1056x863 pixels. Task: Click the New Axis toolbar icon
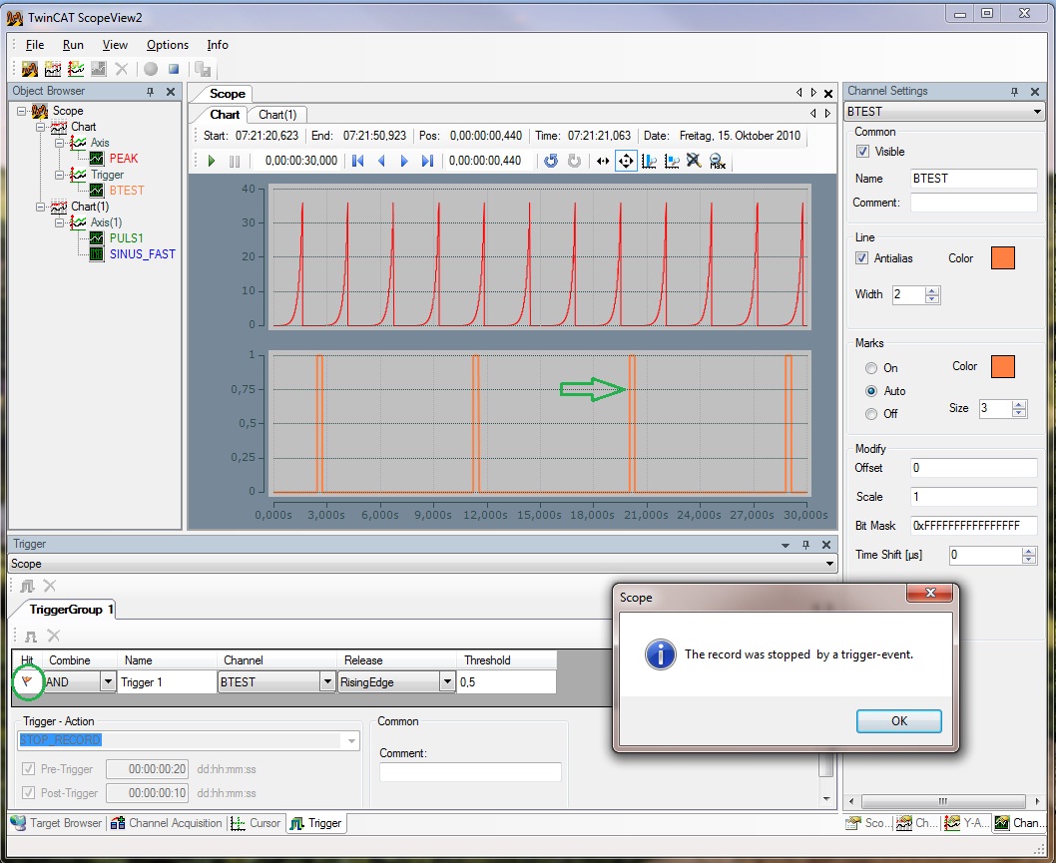pyautogui.click(x=76, y=69)
